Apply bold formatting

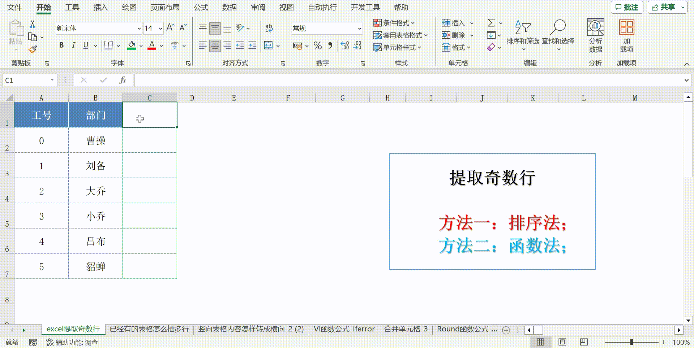[x=61, y=45]
